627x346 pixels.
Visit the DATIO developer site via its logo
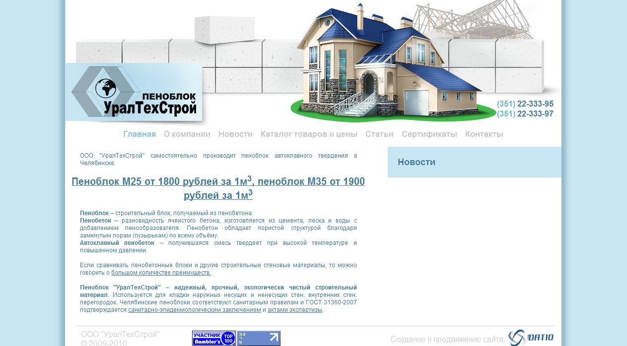(531, 337)
